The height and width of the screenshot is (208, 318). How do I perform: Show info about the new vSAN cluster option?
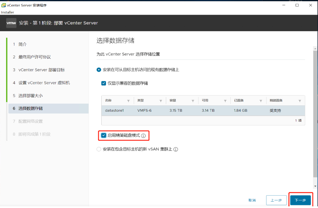pos(176,149)
